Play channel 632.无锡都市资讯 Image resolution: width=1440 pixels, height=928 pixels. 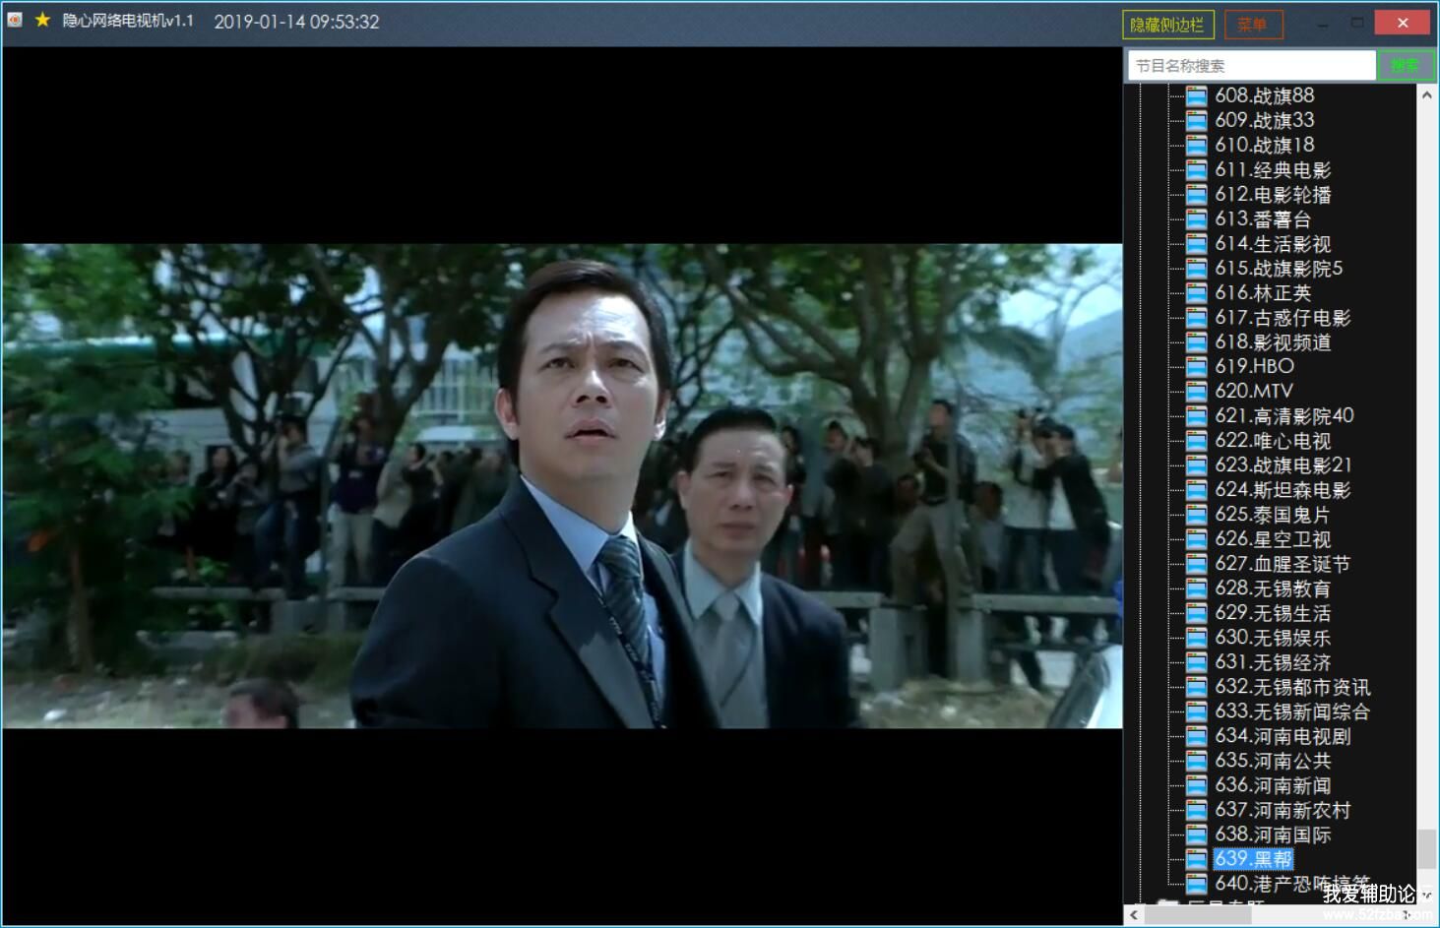click(x=1291, y=687)
